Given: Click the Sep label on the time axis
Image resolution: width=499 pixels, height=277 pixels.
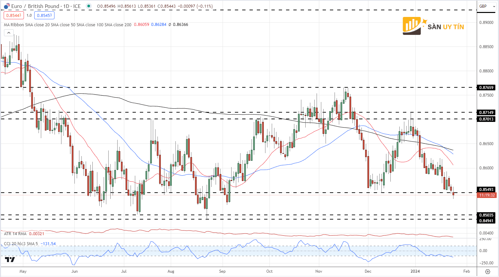Looking at the screenshot, I should 222,271.
